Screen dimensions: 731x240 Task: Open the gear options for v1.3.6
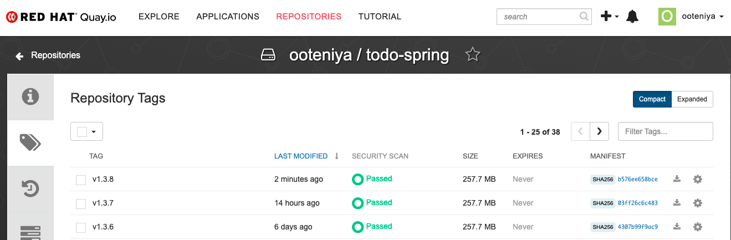(x=698, y=227)
